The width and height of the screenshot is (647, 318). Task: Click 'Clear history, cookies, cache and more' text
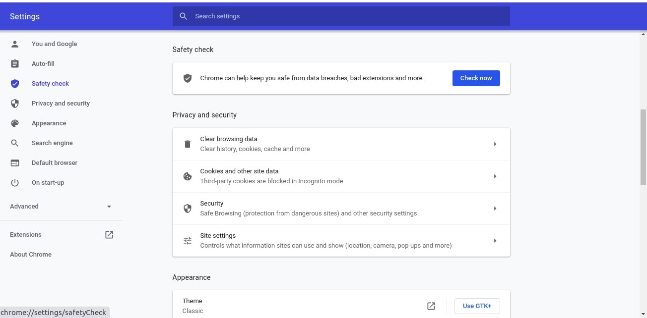tap(255, 149)
